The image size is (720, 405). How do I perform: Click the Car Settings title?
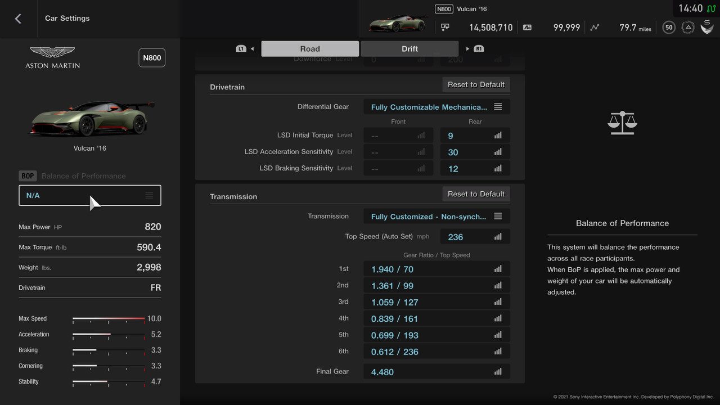(x=67, y=18)
